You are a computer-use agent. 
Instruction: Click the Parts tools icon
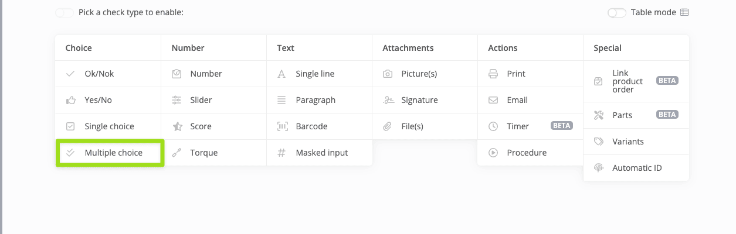(x=599, y=115)
